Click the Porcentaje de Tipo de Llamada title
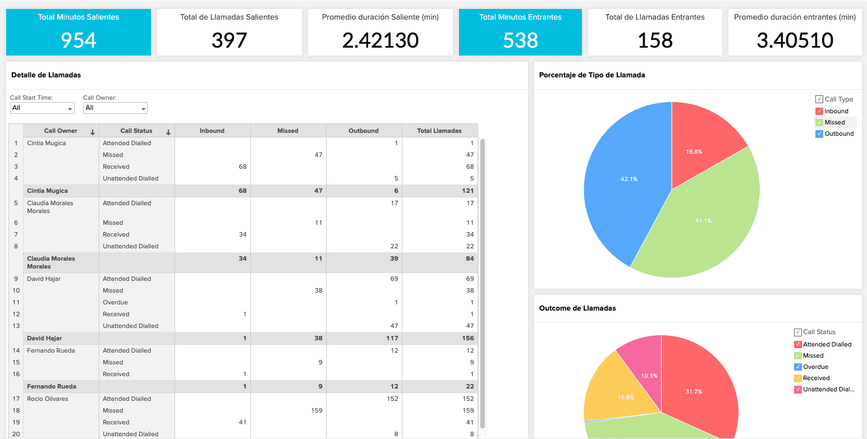The height and width of the screenshot is (439, 867). (592, 75)
